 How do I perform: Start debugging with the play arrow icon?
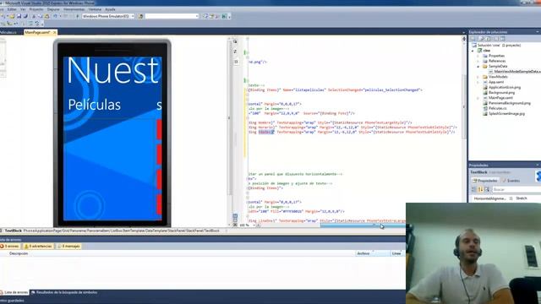tap(77, 16)
